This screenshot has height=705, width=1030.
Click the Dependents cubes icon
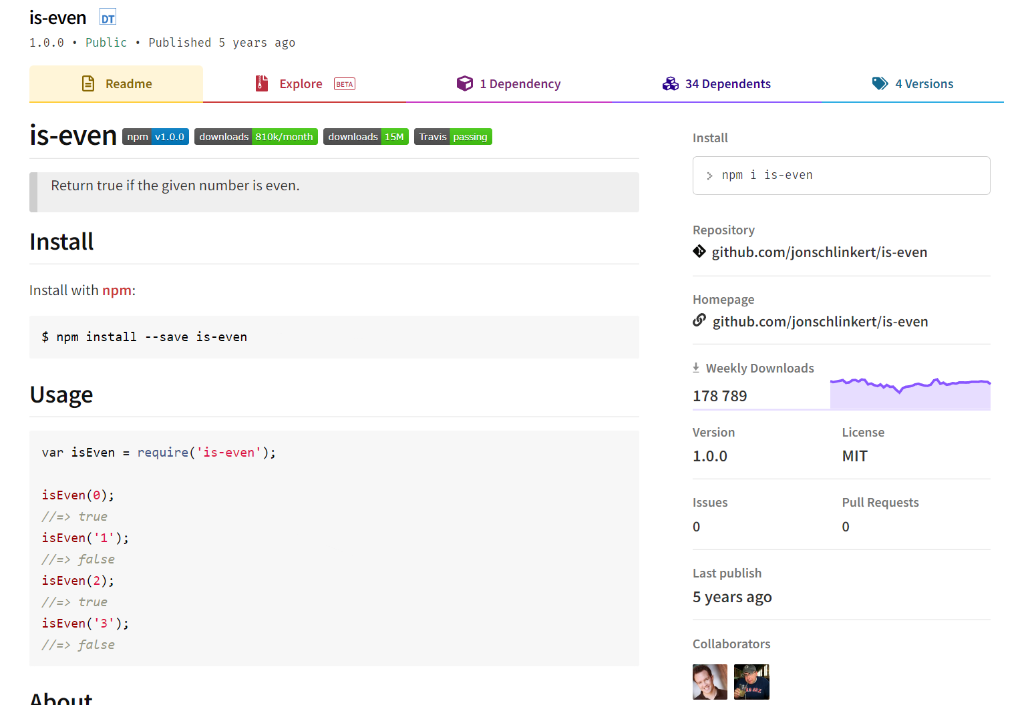coord(671,83)
